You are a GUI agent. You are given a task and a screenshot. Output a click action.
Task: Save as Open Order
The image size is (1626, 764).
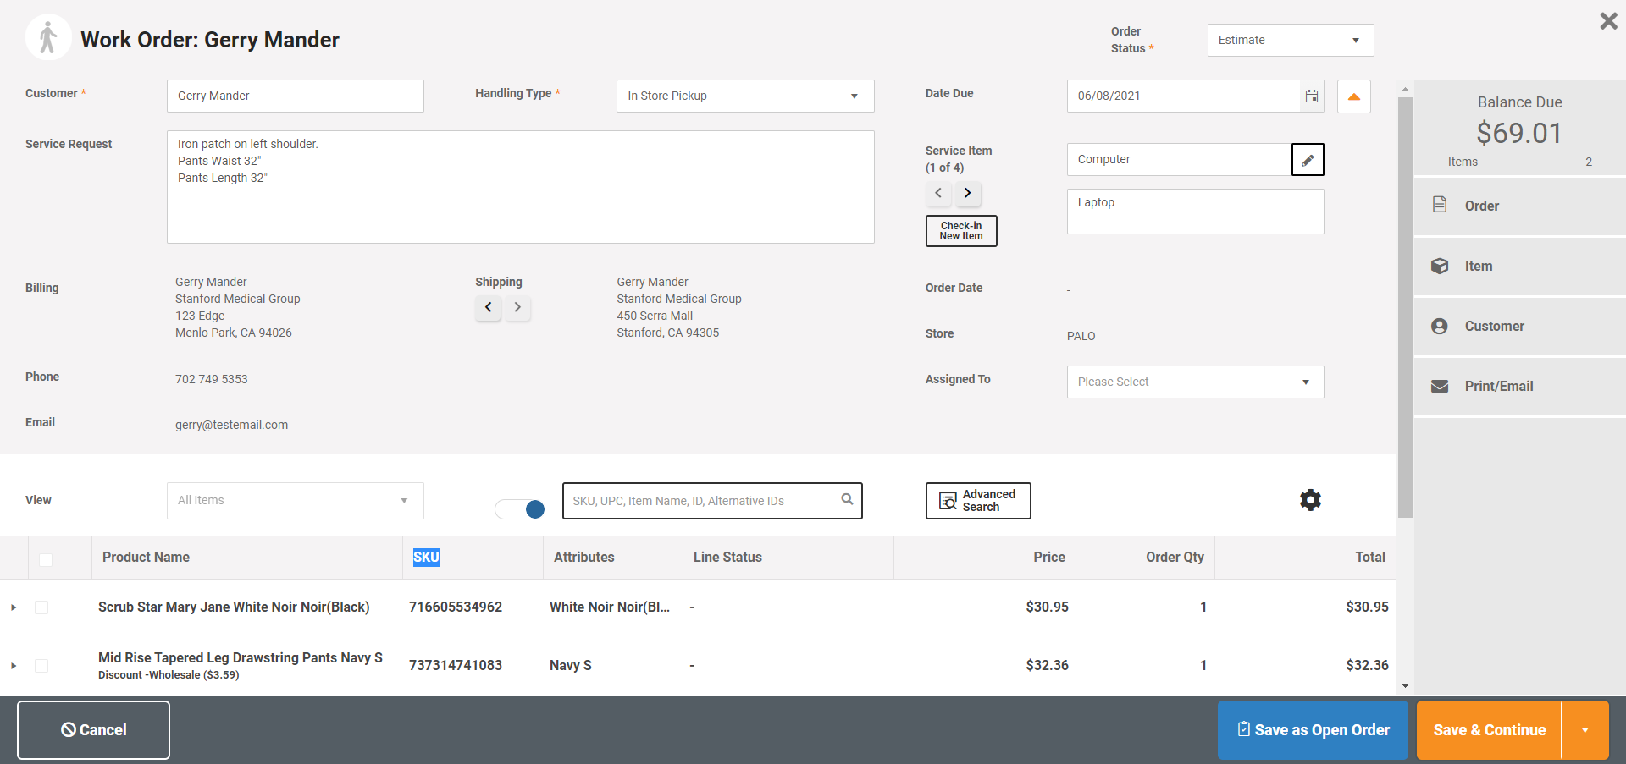(1313, 730)
